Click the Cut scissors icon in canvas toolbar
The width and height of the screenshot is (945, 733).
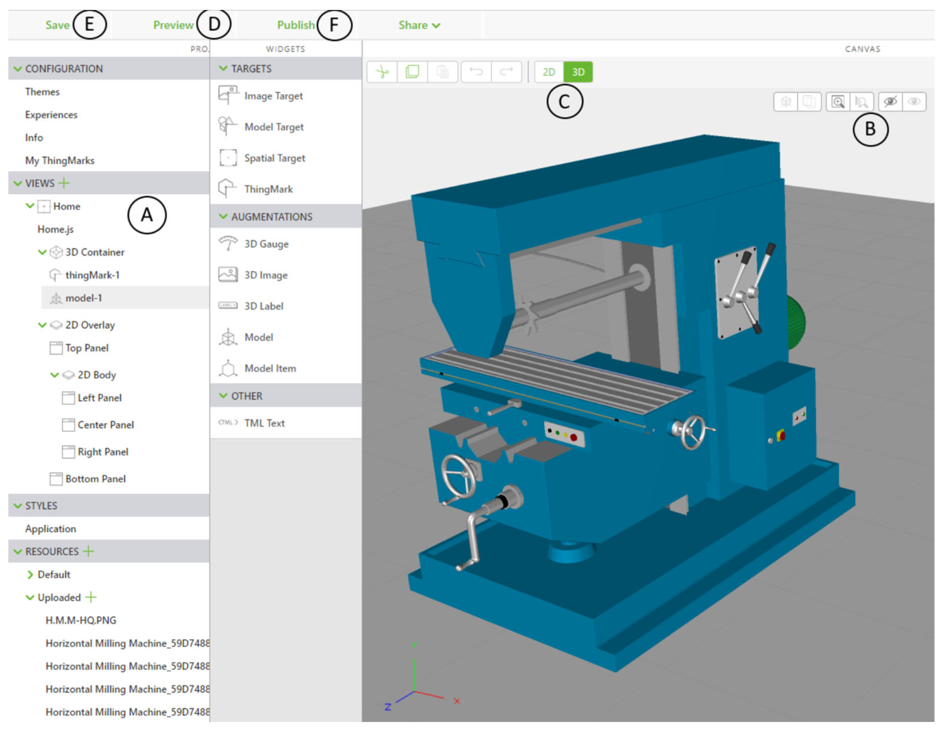[382, 71]
